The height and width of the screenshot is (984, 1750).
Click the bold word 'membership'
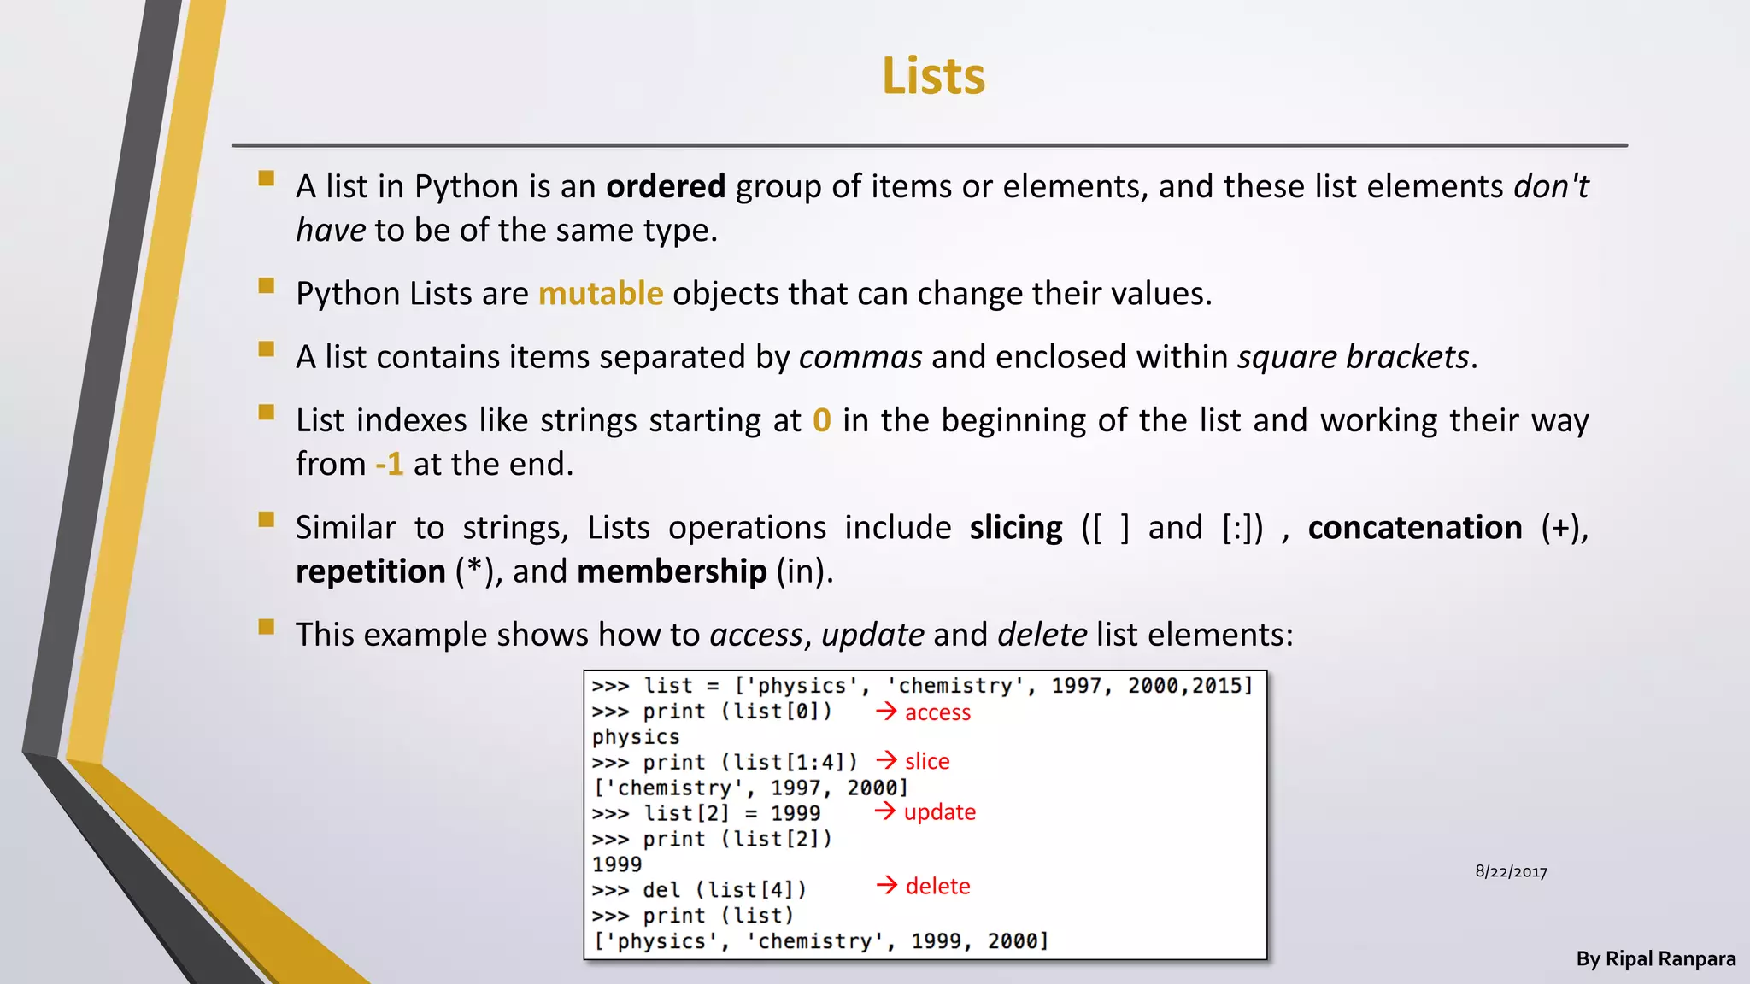[x=672, y=571]
